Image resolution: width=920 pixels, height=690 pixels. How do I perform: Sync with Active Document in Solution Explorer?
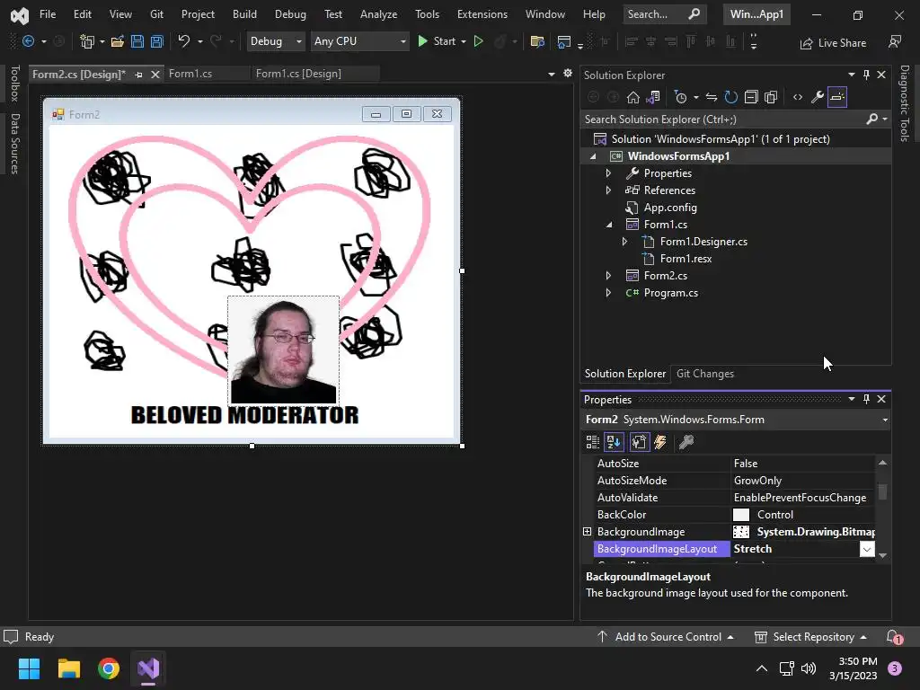point(712,97)
